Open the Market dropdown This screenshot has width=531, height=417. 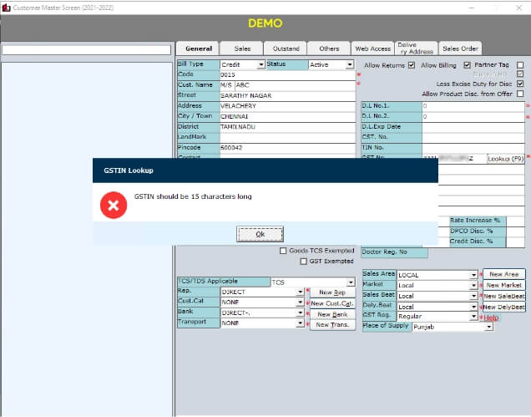[473, 285]
